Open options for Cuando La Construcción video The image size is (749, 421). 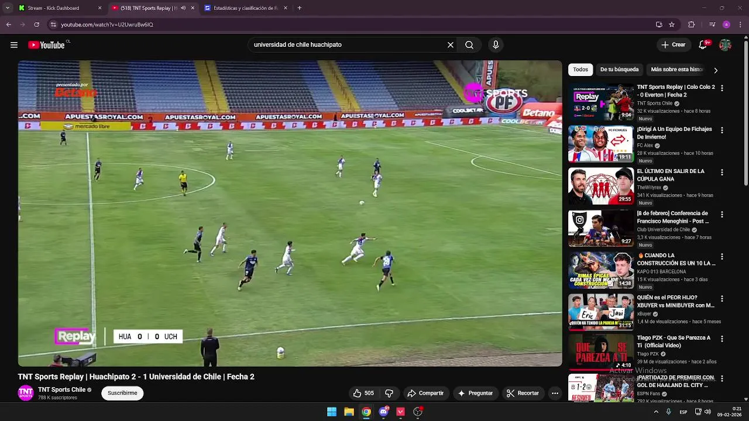pos(721,256)
